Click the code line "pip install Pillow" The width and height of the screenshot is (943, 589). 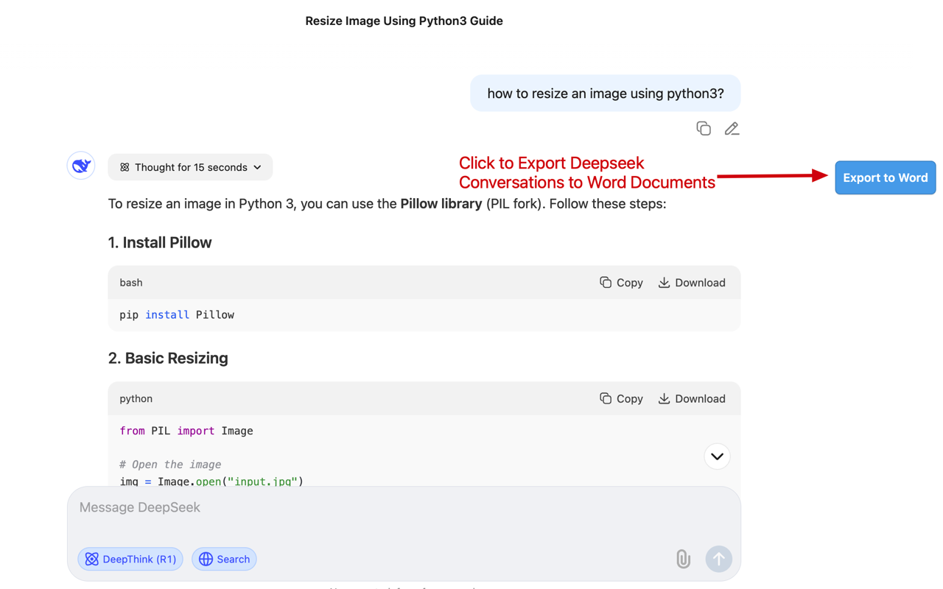(x=177, y=315)
